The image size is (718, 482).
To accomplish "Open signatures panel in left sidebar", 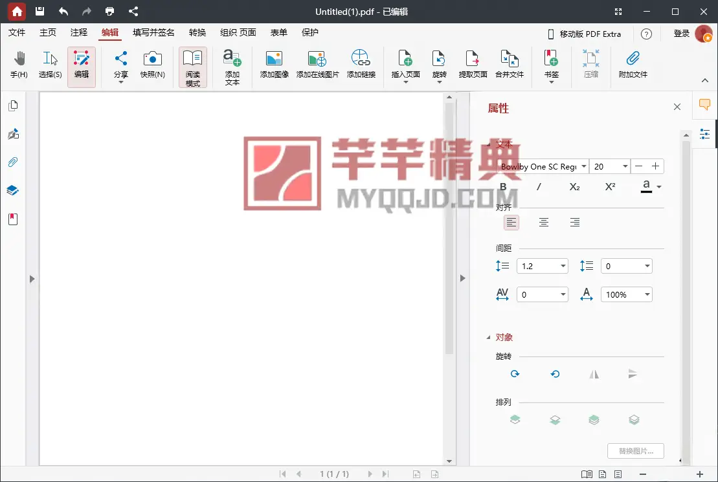I will (13, 134).
